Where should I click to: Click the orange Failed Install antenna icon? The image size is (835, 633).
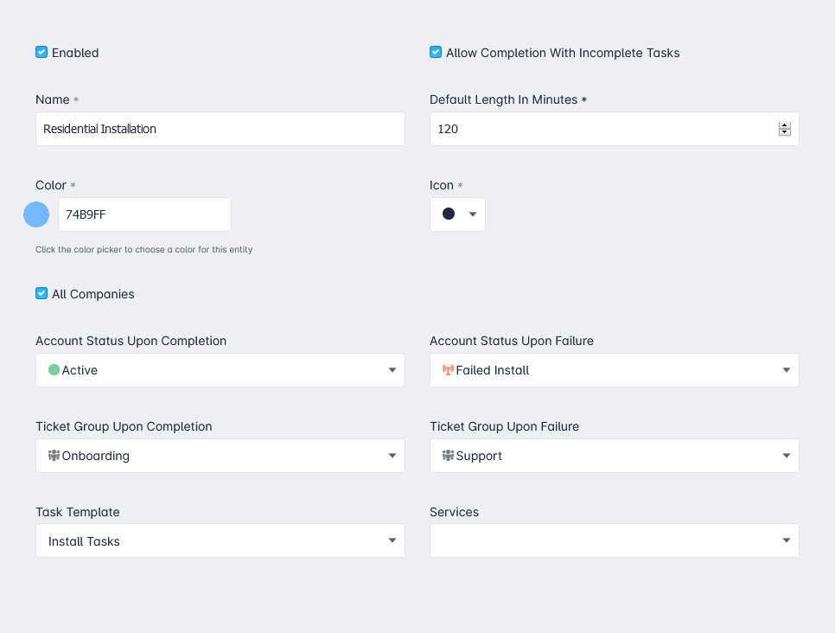pos(448,370)
